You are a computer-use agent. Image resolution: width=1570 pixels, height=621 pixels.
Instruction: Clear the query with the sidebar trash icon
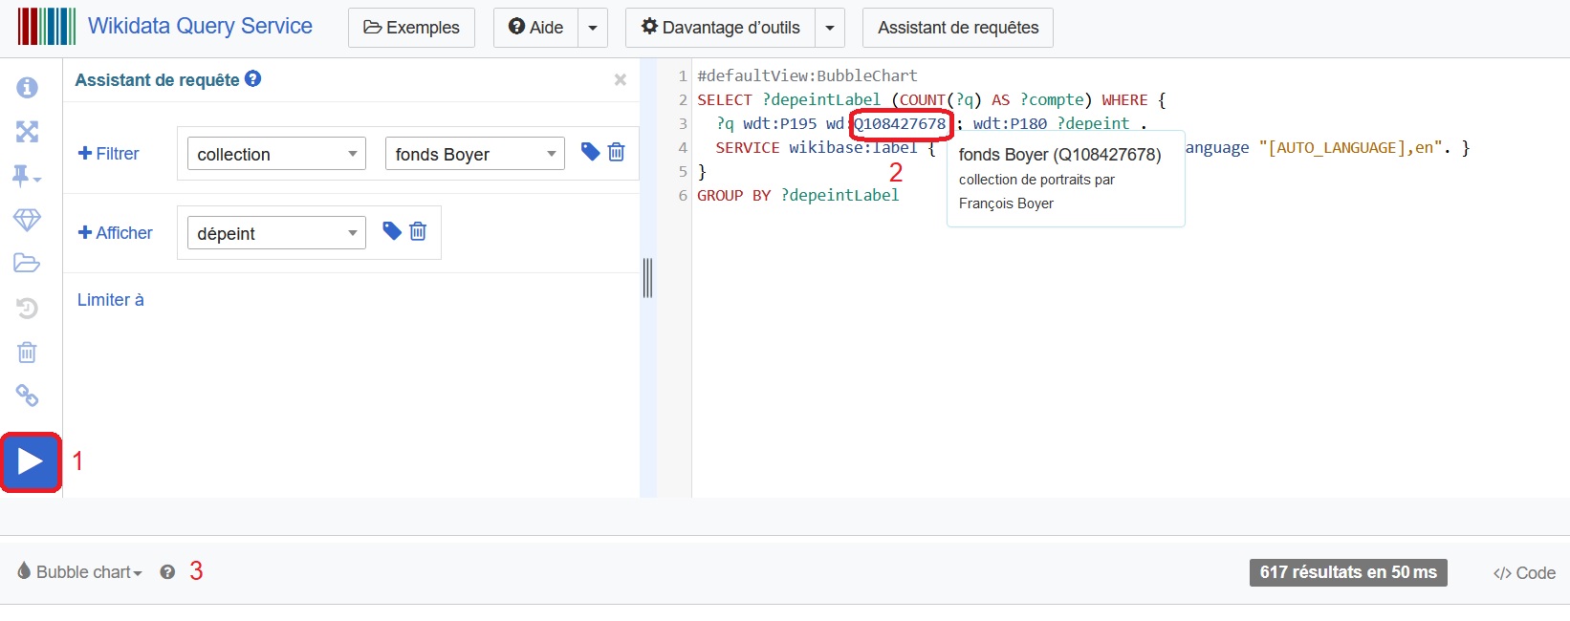(27, 353)
